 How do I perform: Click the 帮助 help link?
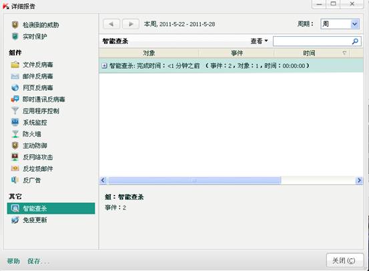click(13, 261)
